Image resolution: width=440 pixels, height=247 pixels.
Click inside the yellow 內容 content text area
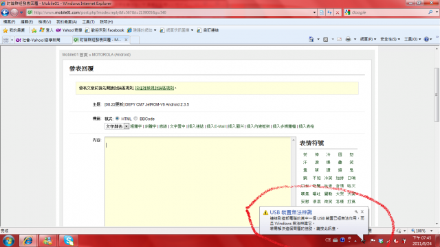(198, 181)
